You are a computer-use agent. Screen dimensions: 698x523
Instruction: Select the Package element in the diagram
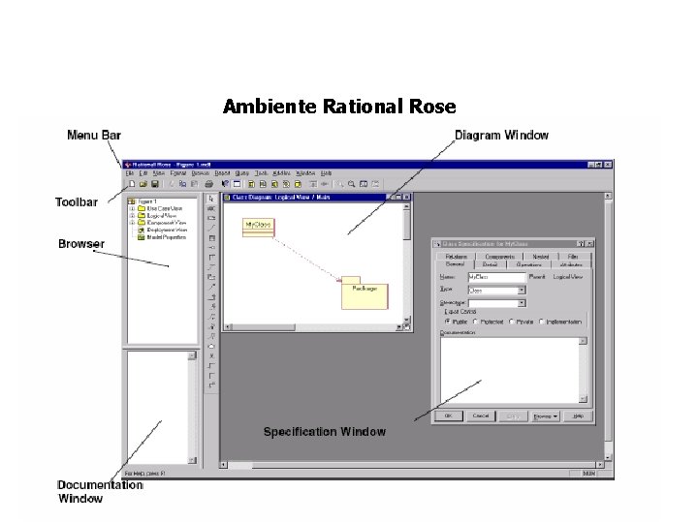(x=365, y=292)
